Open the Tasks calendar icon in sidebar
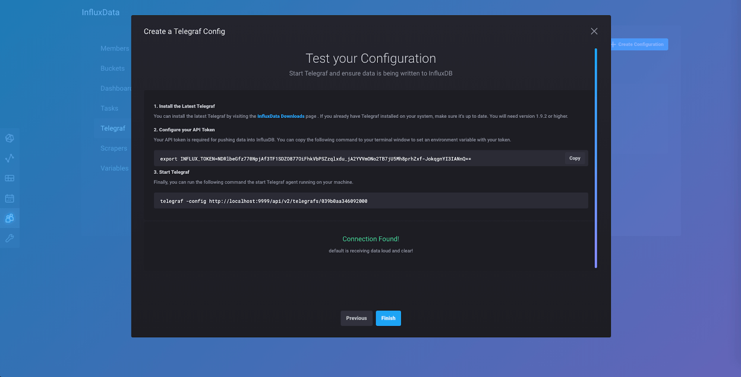 click(9, 198)
